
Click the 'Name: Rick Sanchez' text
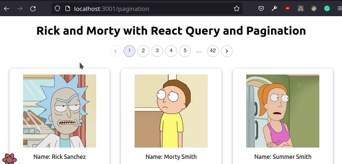coord(59,157)
